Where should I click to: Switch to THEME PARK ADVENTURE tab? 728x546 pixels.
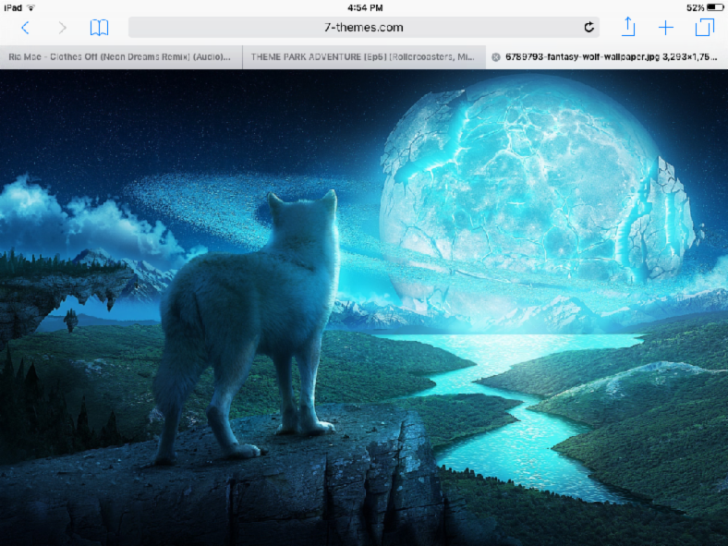point(364,57)
